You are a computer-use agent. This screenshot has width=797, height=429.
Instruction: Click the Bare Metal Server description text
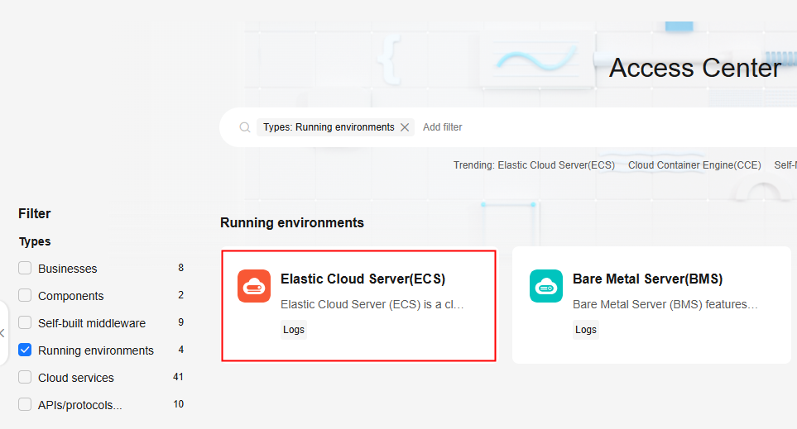[x=665, y=305]
